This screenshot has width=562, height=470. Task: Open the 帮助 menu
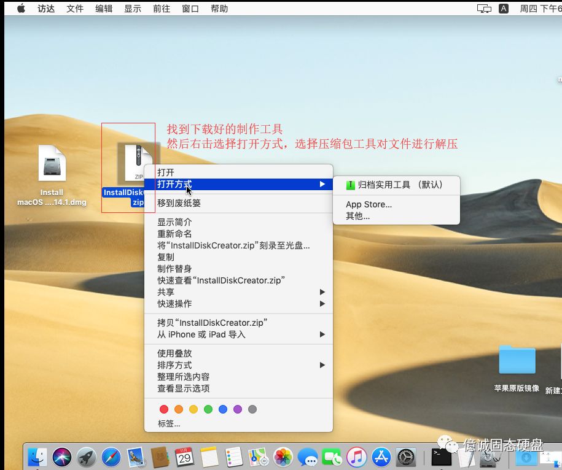[x=219, y=9]
